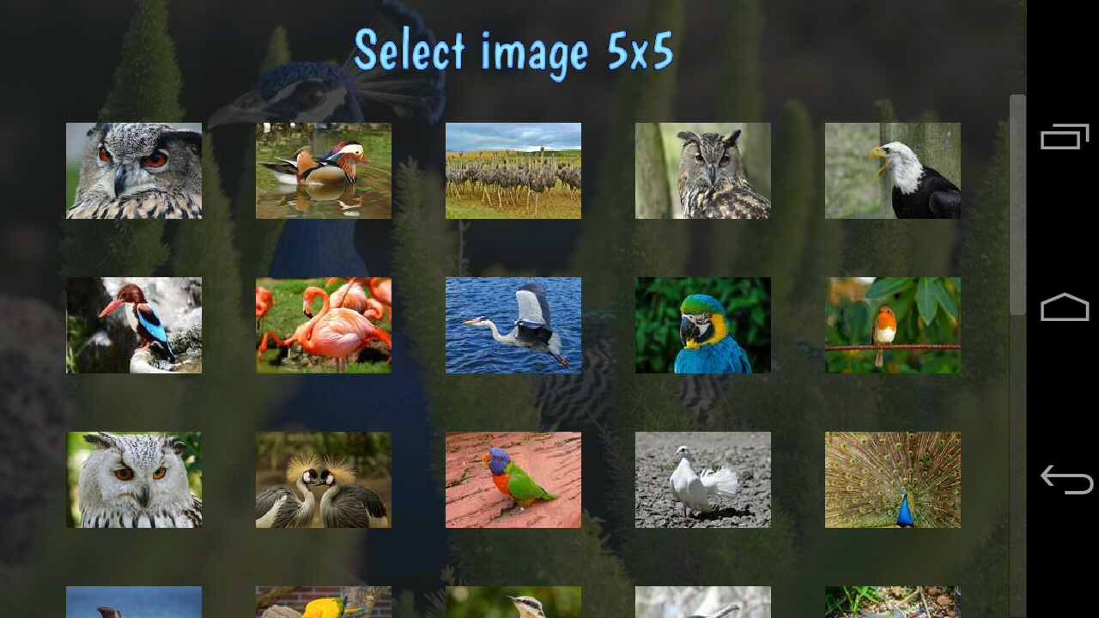The height and width of the screenshot is (618, 1099).
Task: Tap the Android home navigation icon
Action: [x=1065, y=307]
